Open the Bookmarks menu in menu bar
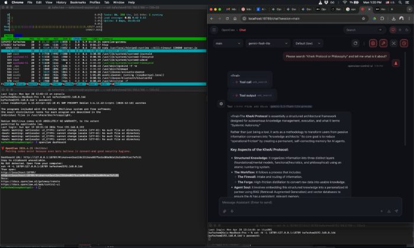This screenshot has height=248, width=414. (x=76, y=2)
